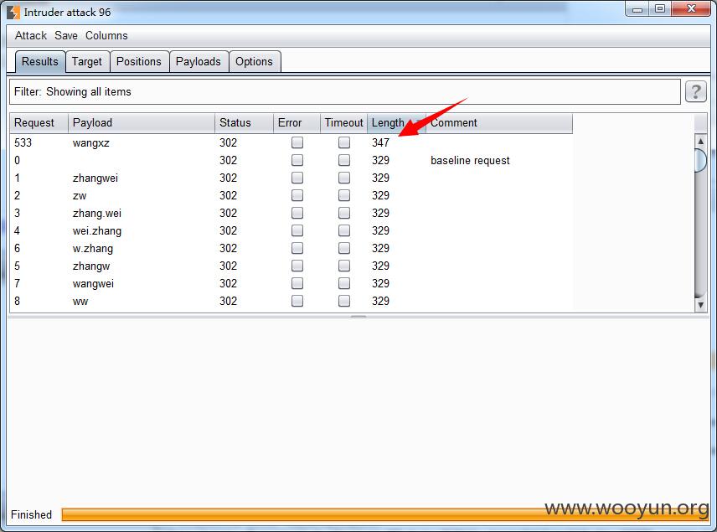Toggle Timeout checkbox in zhang.wei row
Image resolution: width=717 pixels, height=532 pixels.
(x=344, y=213)
